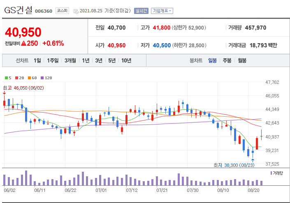The height and width of the screenshot is (203, 290).
Task: Click the 07/21 date axis label
Action: point(162,190)
